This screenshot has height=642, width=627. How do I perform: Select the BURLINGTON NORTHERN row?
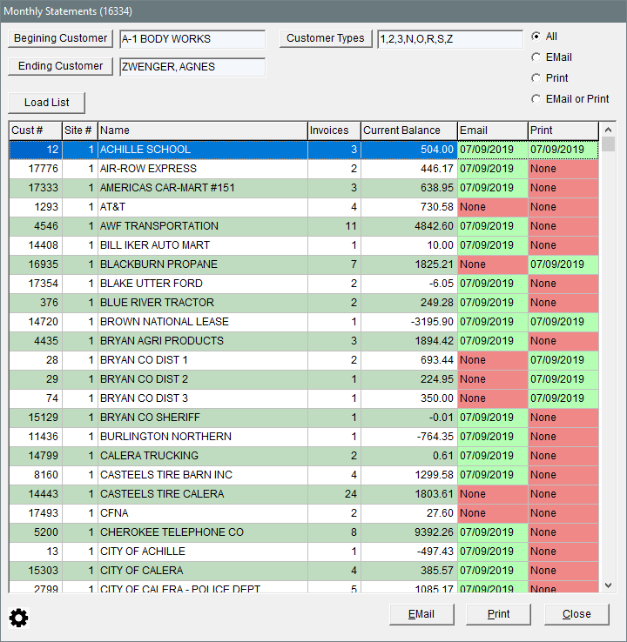point(304,437)
